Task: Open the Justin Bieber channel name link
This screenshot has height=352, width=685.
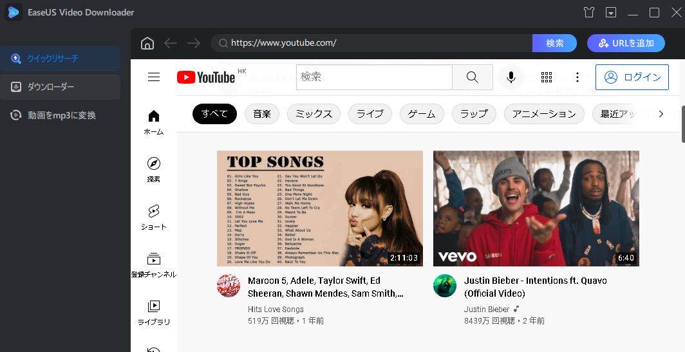Action: 487,309
